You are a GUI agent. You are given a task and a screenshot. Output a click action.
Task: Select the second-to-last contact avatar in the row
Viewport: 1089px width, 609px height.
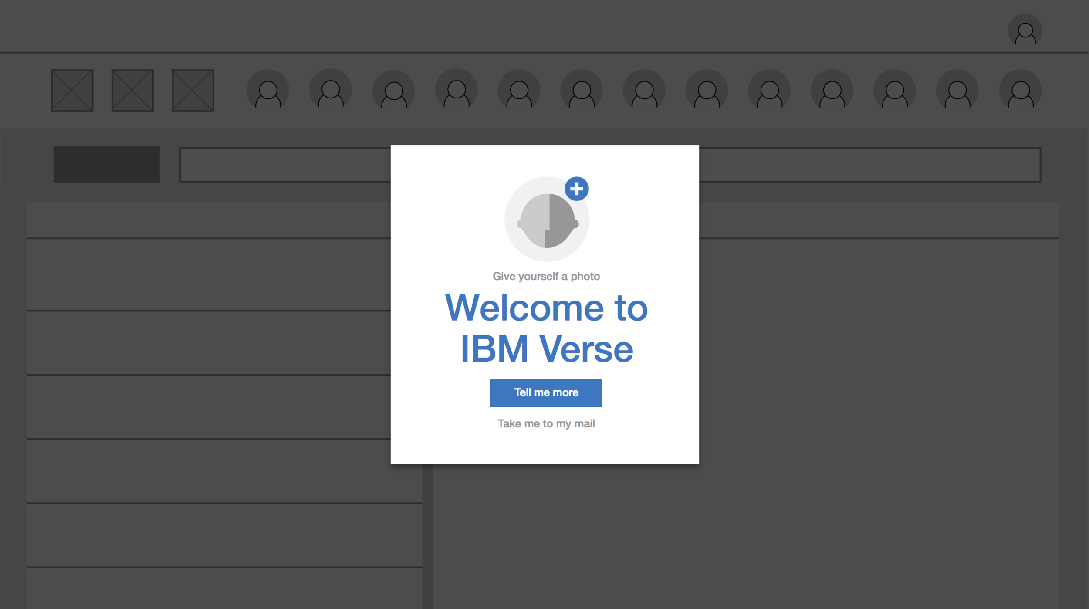(957, 91)
